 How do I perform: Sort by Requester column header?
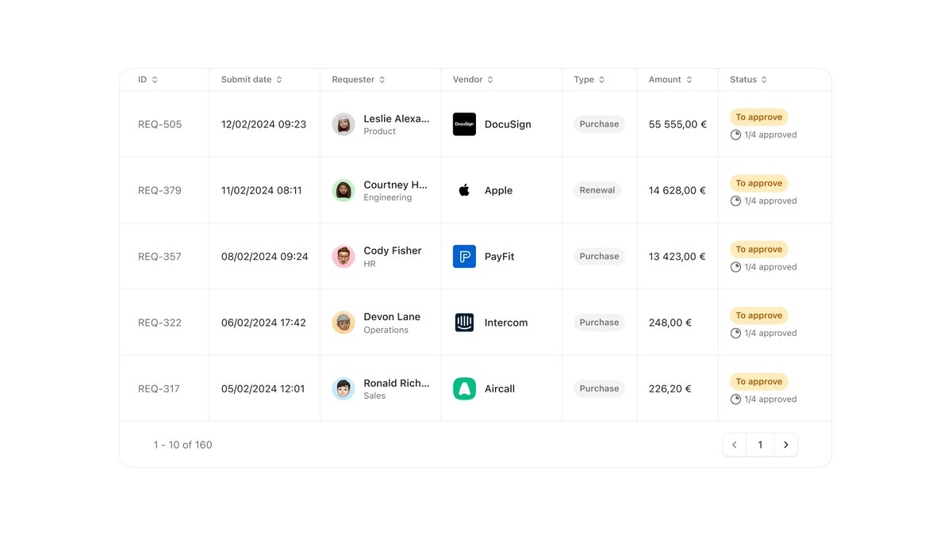point(359,80)
